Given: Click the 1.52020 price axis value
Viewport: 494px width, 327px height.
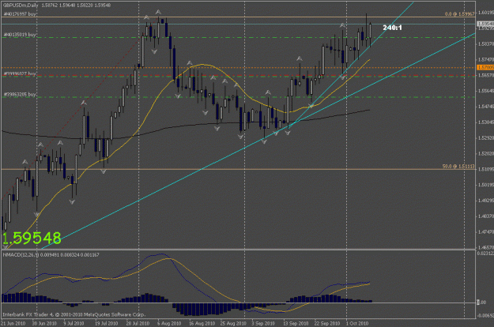Looking at the screenshot, I should [486, 153].
